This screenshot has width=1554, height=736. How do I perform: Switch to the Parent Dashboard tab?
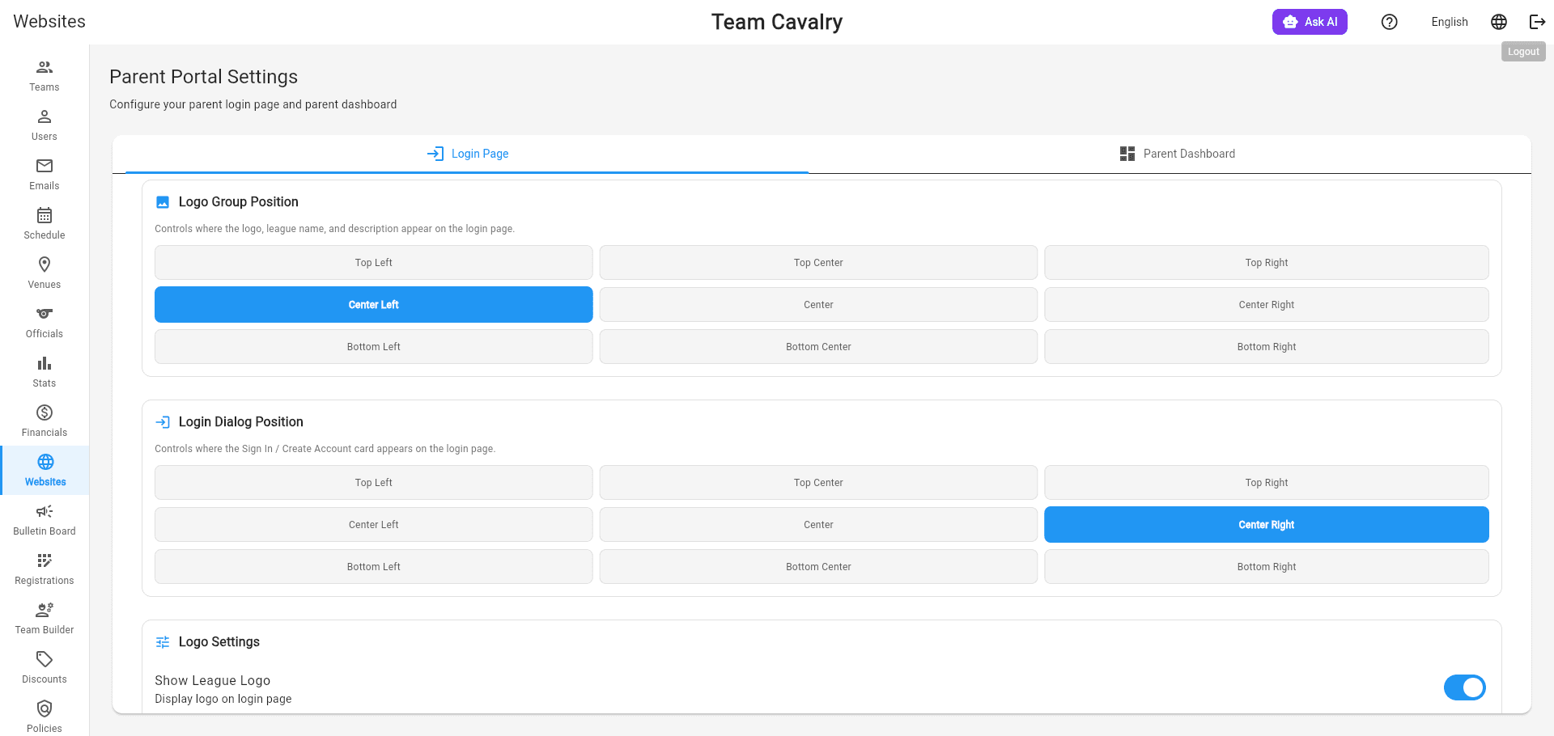click(1177, 154)
